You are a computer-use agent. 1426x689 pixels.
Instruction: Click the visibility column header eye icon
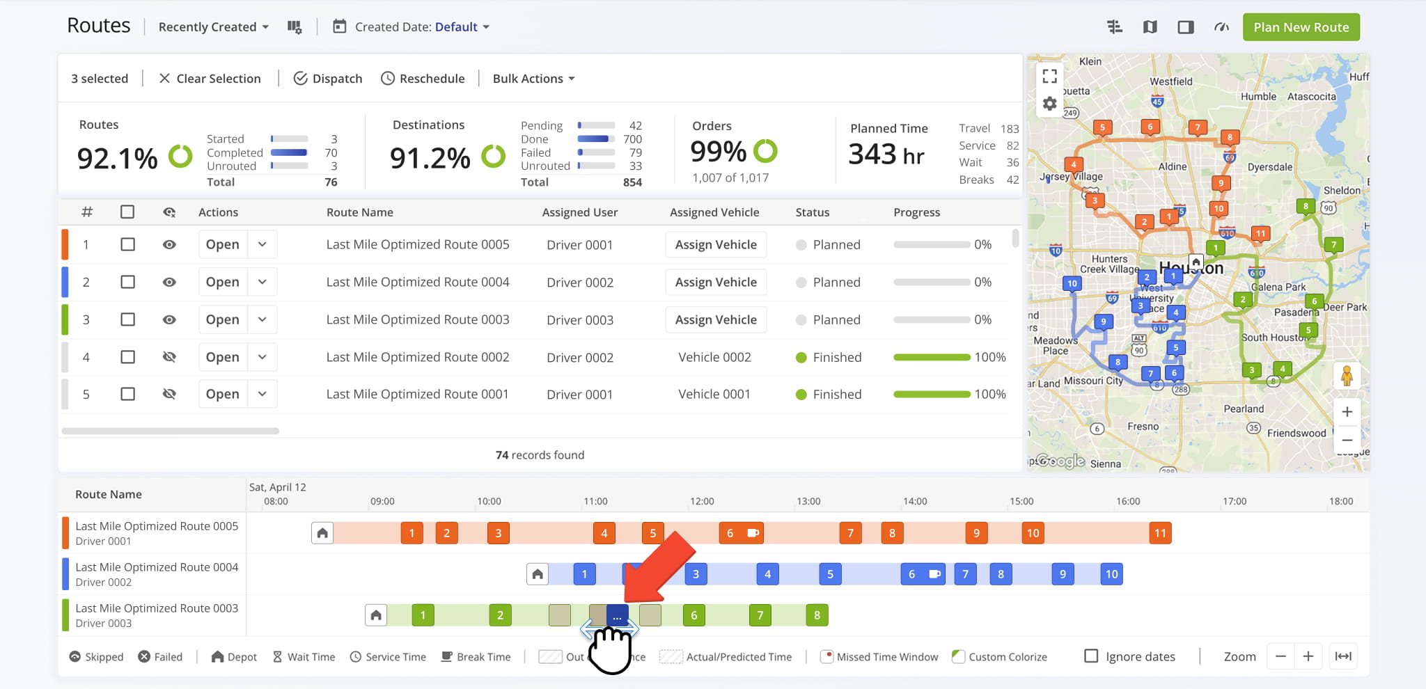169,212
